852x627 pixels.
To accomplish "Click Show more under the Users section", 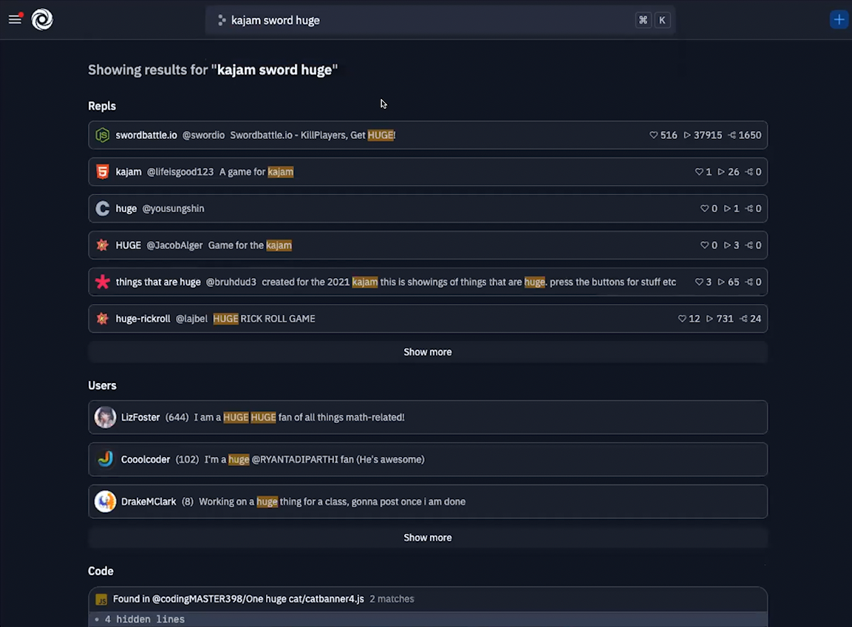I will point(427,538).
